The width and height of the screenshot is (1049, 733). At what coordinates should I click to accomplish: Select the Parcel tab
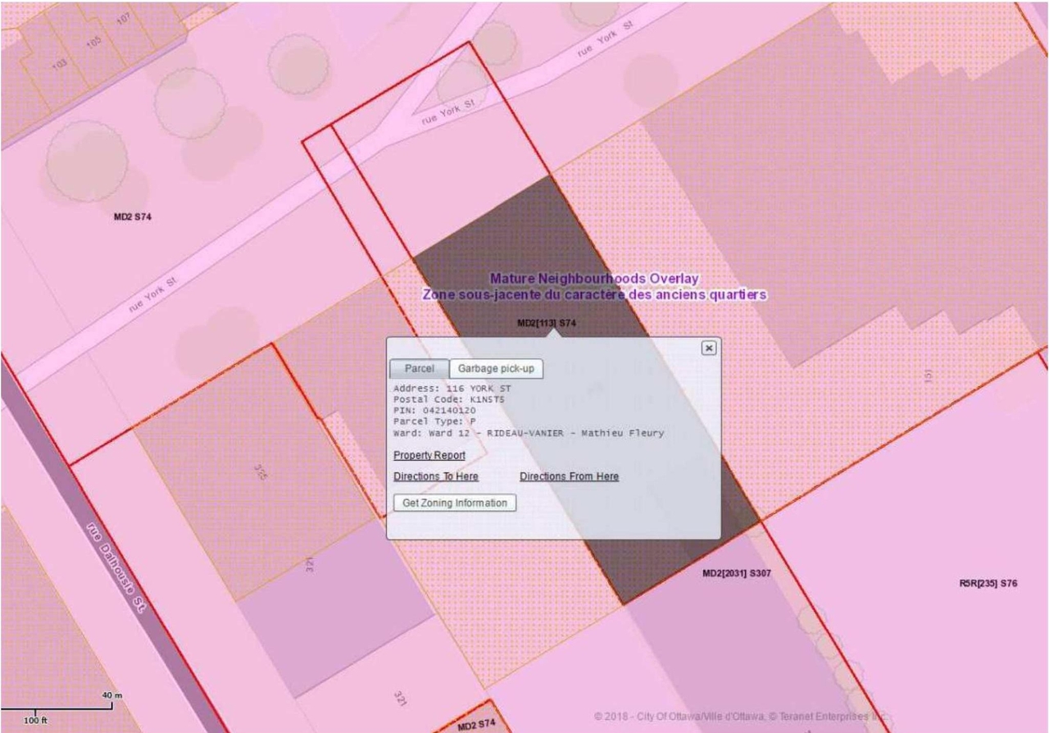tap(419, 369)
